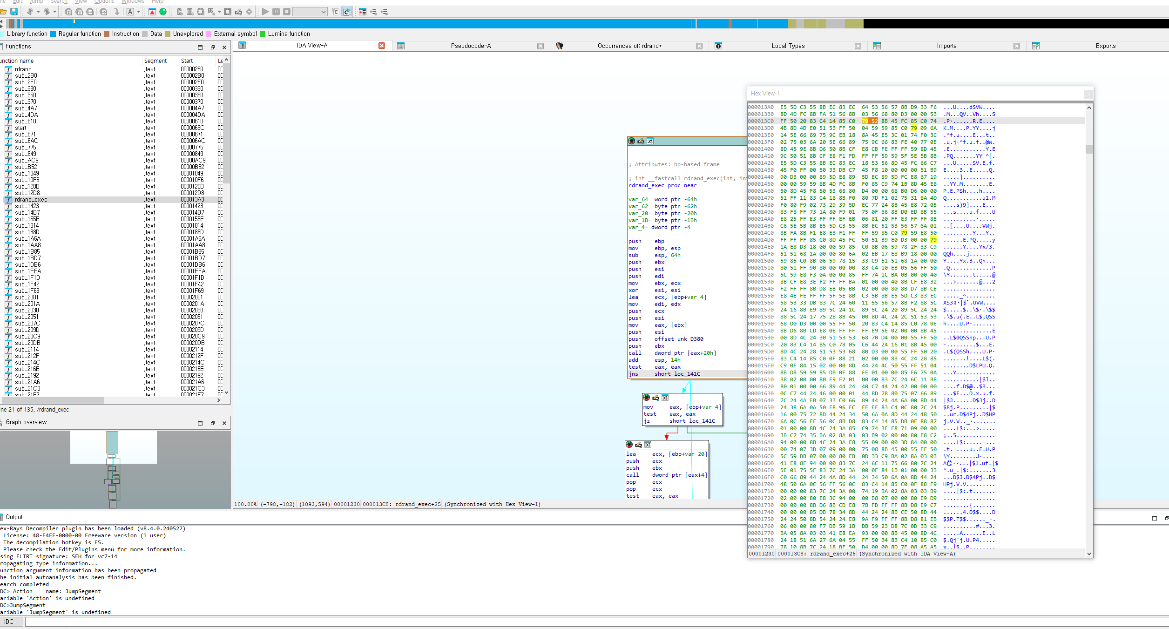Image resolution: width=1169 pixels, height=629 pixels.
Task: Click the highlighted 'C' with green arrow icon
Action: tap(346, 12)
